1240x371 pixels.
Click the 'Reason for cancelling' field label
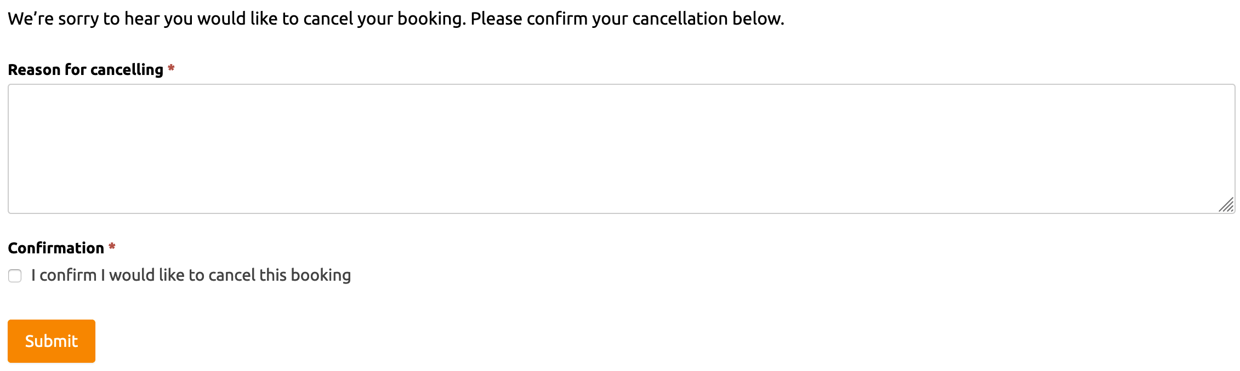click(x=86, y=70)
